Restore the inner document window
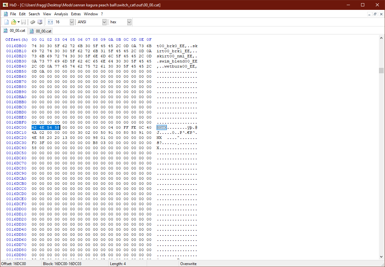 (x=375, y=14)
